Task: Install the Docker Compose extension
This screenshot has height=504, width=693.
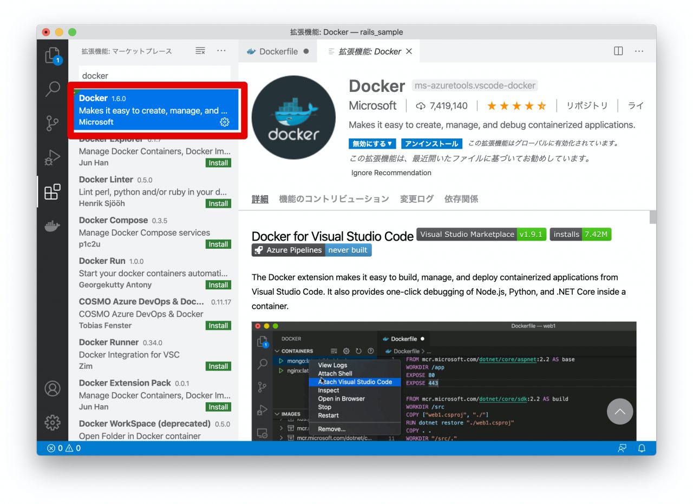Action: point(218,244)
